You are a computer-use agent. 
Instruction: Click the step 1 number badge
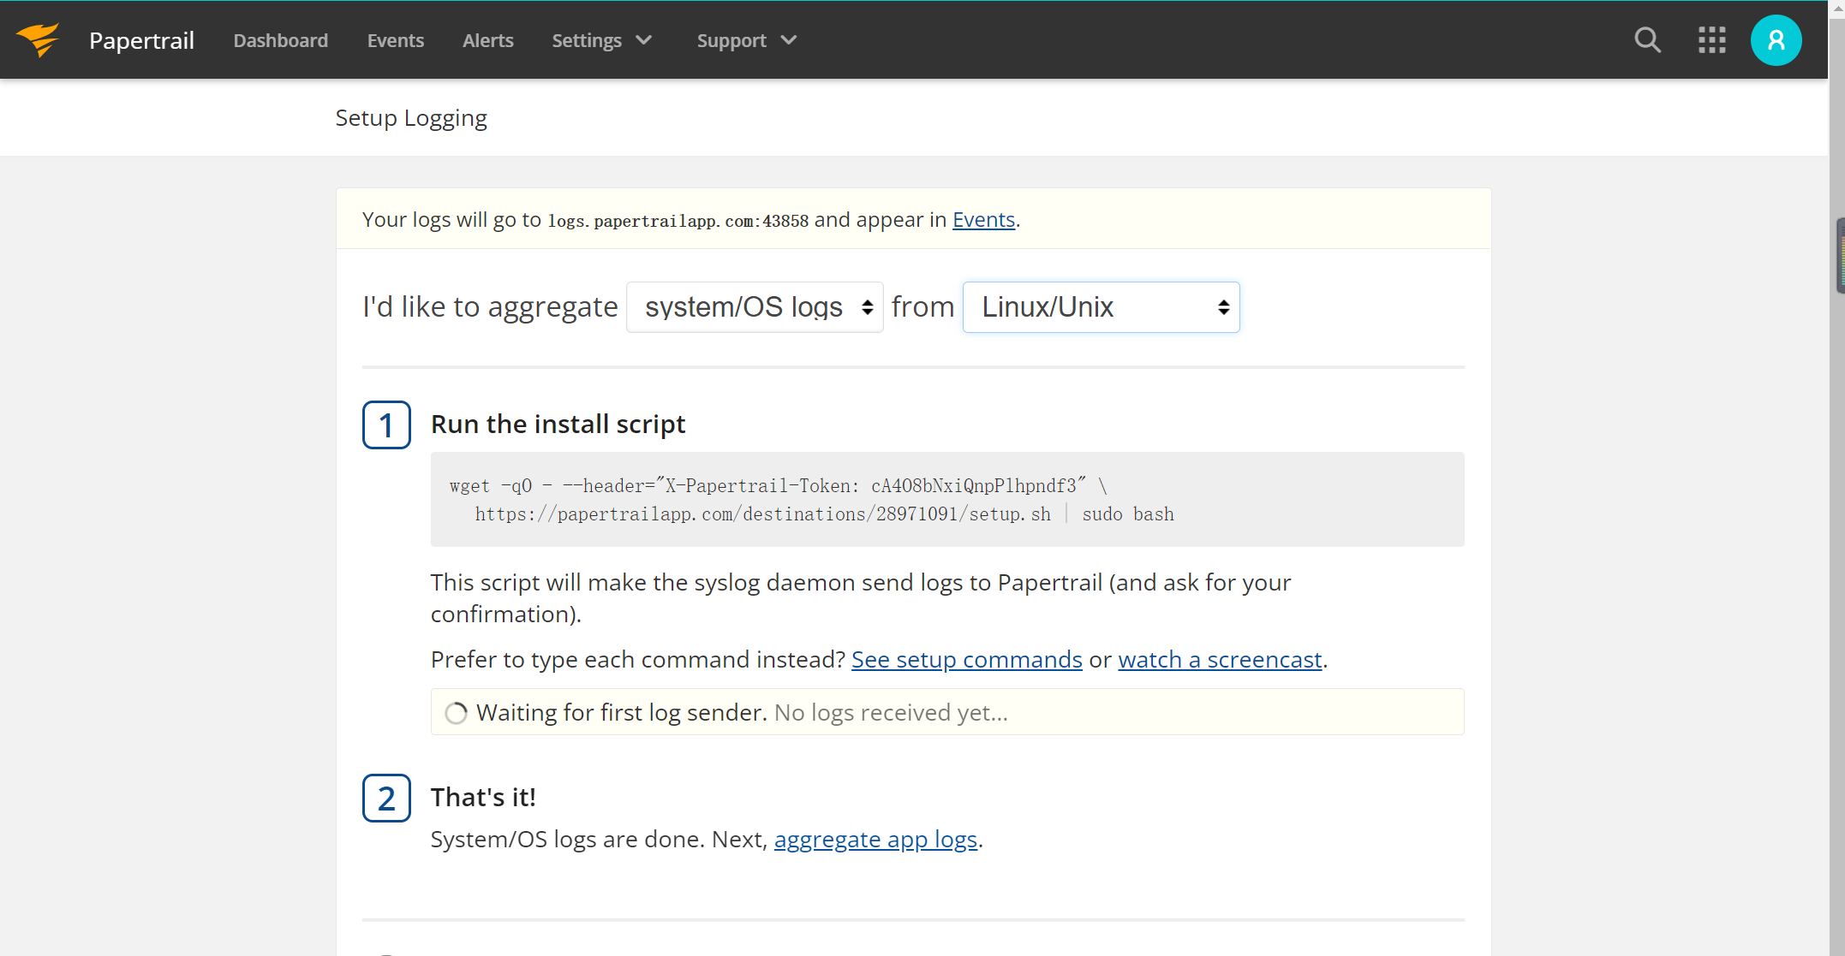pyautogui.click(x=386, y=425)
